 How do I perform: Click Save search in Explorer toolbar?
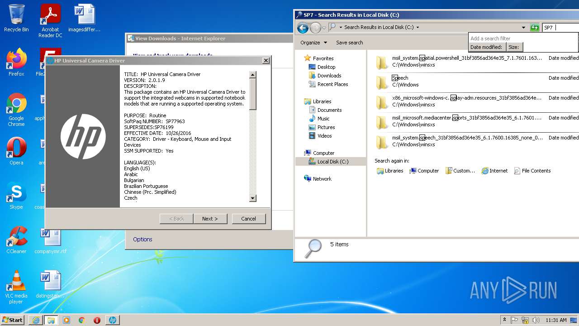click(x=349, y=43)
